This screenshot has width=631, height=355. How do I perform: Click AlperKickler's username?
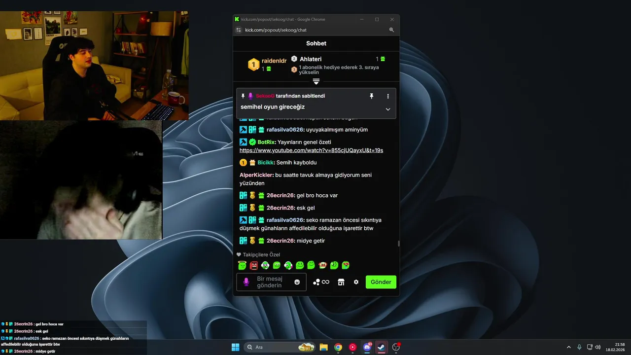[x=256, y=175]
